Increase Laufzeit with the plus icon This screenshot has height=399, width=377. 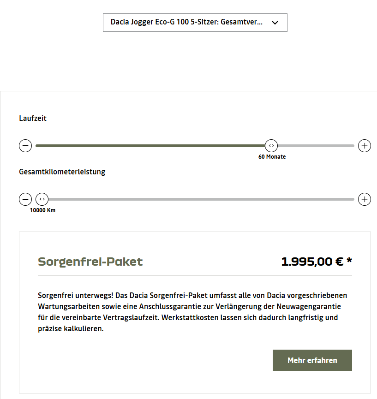pos(364,146)
